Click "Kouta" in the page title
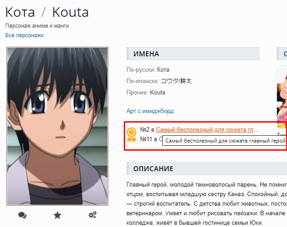 click(70, 12)
